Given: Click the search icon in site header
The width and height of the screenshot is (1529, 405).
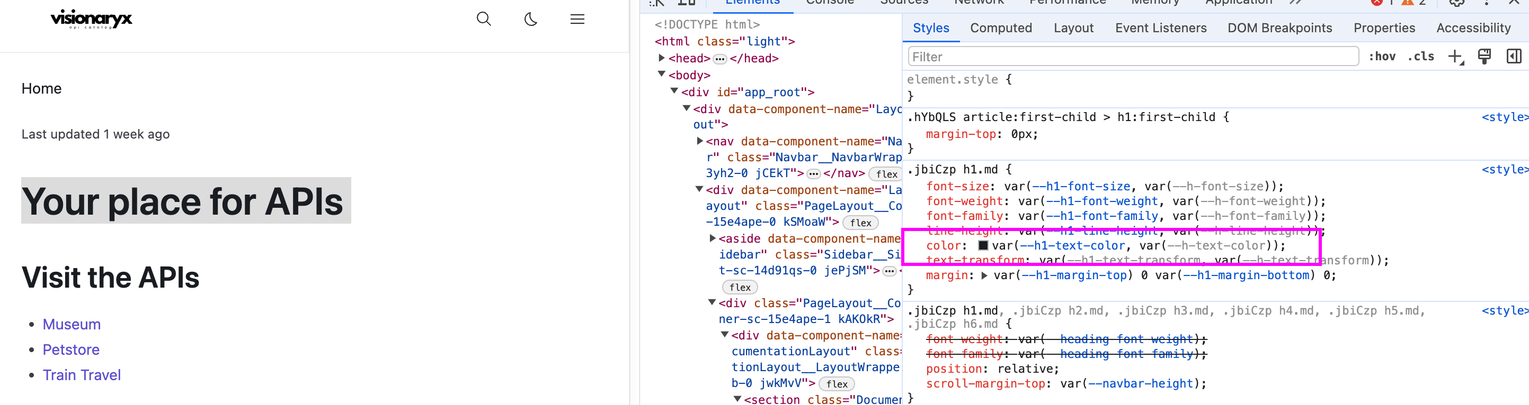Looking at the screenshot, I should [483, 19].
